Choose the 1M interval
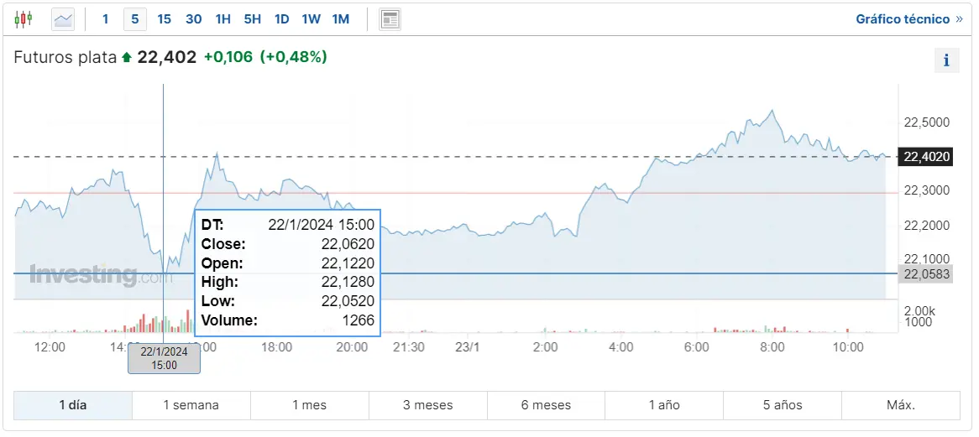 point(340,18)
